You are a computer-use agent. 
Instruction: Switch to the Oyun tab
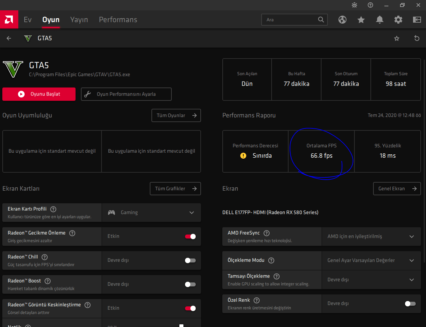point(51,20)
